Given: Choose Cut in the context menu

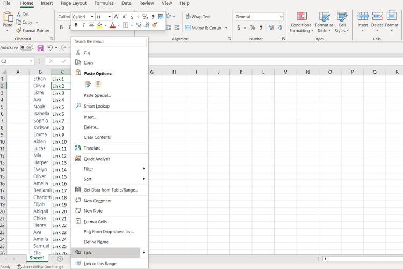Looking at the screenshot, I should click(x=110, y=53).
